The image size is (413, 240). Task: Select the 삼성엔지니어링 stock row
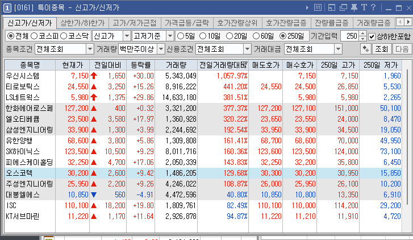coord(203,130)
